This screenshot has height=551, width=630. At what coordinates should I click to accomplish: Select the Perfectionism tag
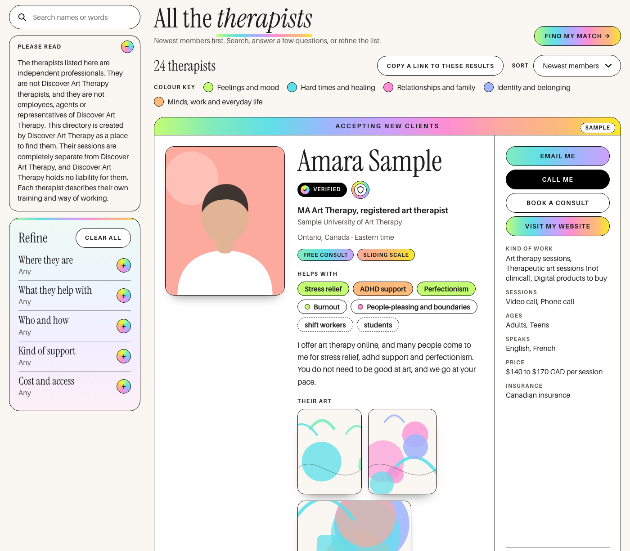446,289
